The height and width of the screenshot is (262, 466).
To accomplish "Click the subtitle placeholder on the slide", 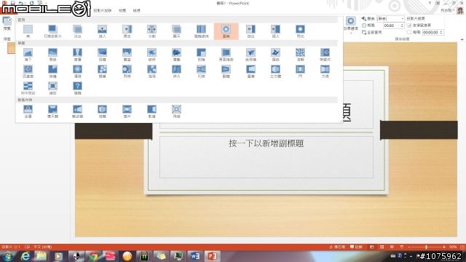I will click(x=266, y=157).
